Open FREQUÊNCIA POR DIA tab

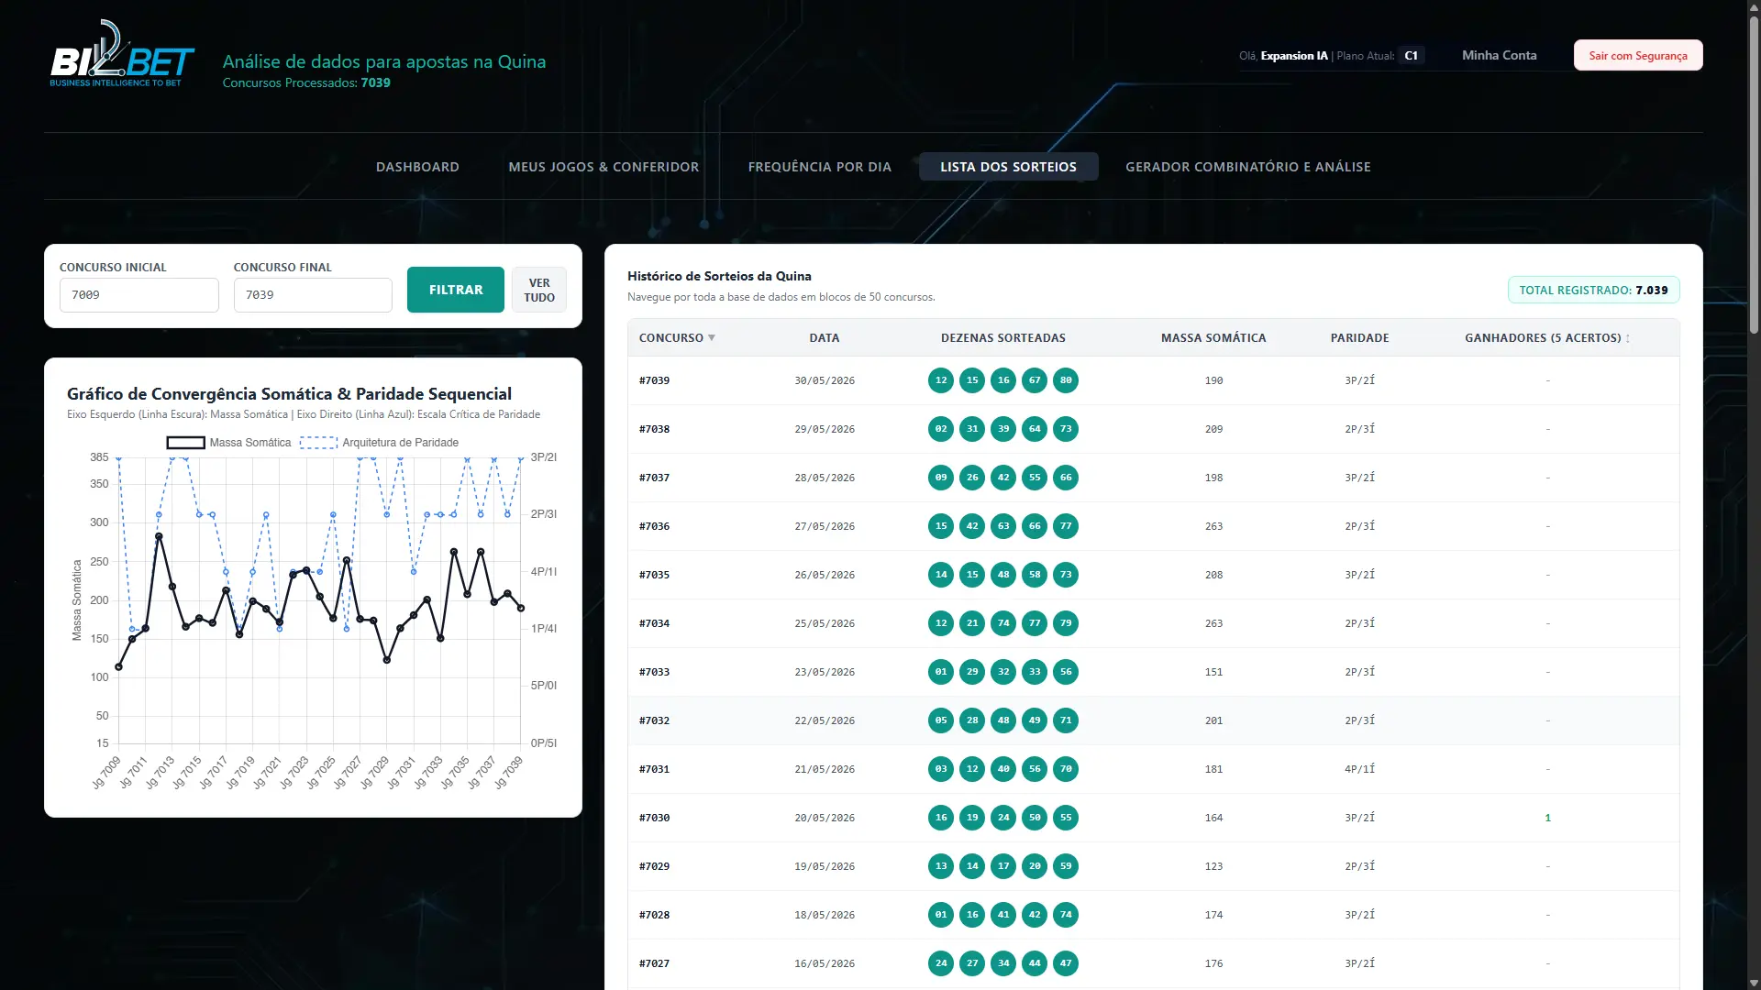tap(820, 167)
